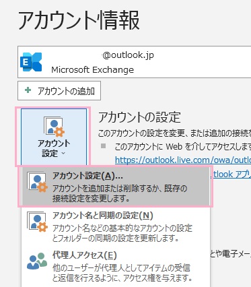251x287 pixels.
Task: Toggle the アカウント設定 dropdown button
Action: pyautogui.click(x=54, y=137)
